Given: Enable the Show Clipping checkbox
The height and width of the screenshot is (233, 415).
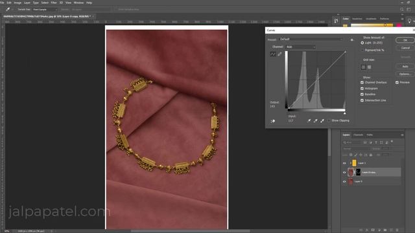Looking at the screenshot, I should tap(329, 121).
